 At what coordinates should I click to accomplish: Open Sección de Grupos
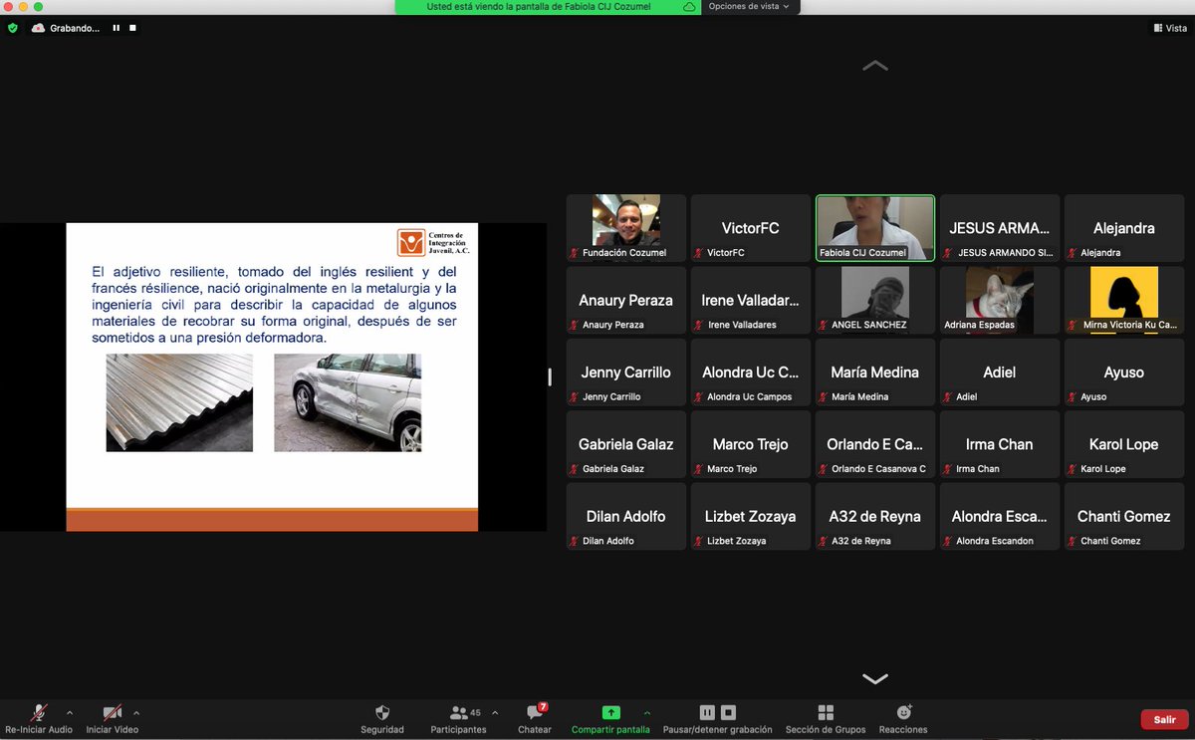pos(825,719)
